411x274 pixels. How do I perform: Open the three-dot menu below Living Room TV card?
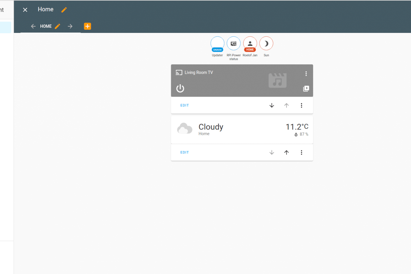pos(301,105)
